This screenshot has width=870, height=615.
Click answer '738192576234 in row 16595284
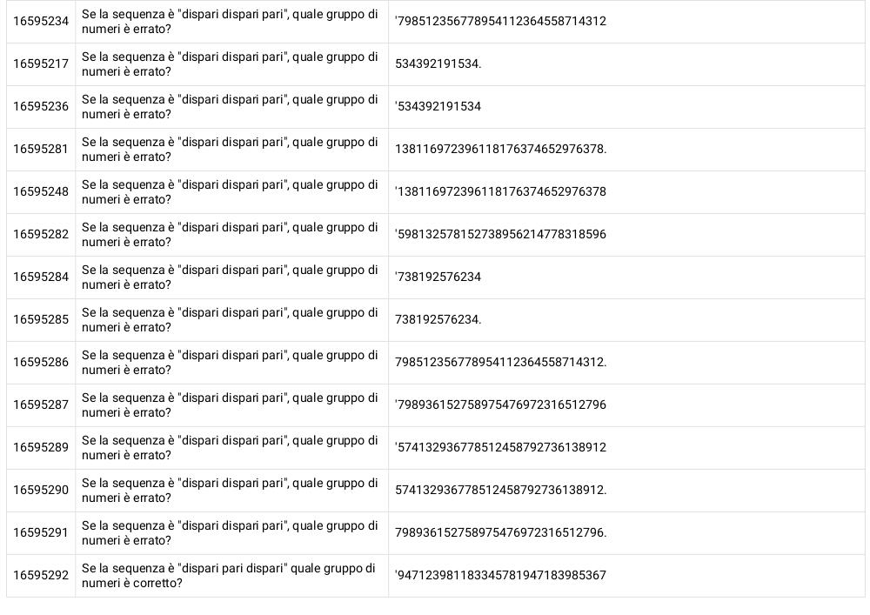click(438, 277)
